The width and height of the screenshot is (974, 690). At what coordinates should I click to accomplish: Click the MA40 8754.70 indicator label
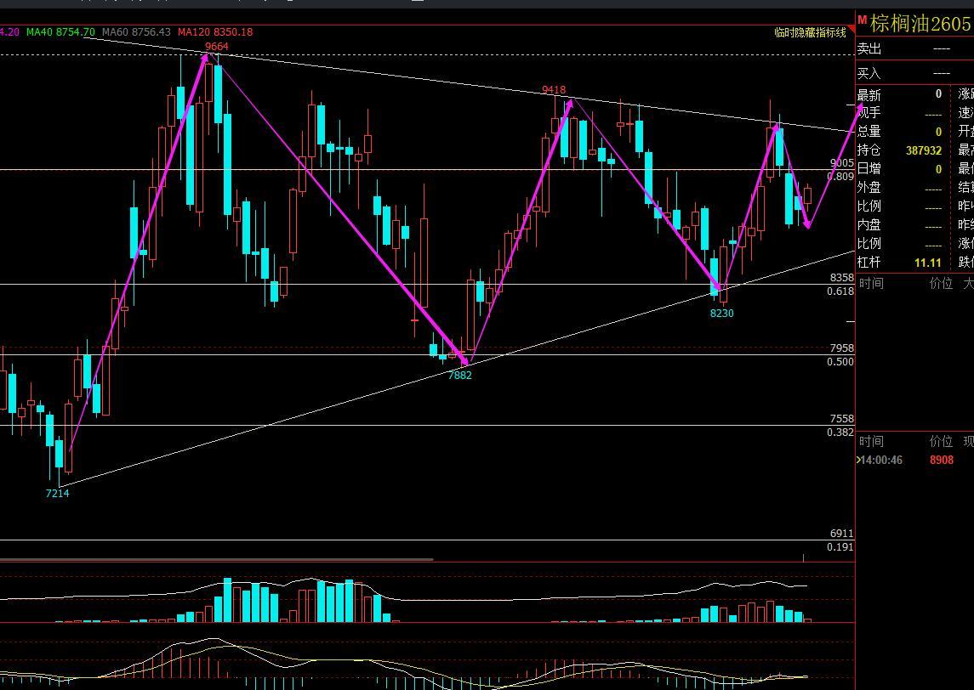tap(61, 31)
